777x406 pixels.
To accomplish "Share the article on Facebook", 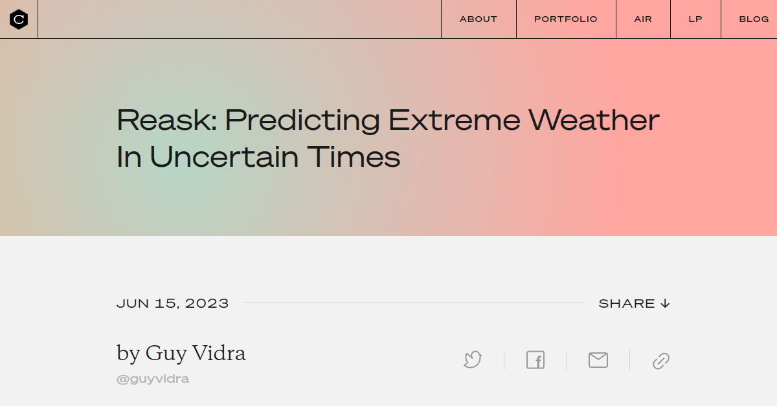I will pyautogui.click(x=535, y=360).
